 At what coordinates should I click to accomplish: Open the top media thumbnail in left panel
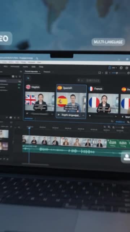pos(4,134)
